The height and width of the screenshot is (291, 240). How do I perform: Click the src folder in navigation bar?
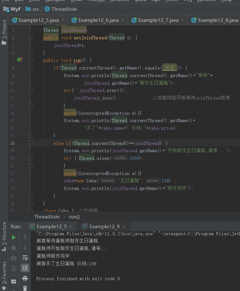[x=32, y=9]
